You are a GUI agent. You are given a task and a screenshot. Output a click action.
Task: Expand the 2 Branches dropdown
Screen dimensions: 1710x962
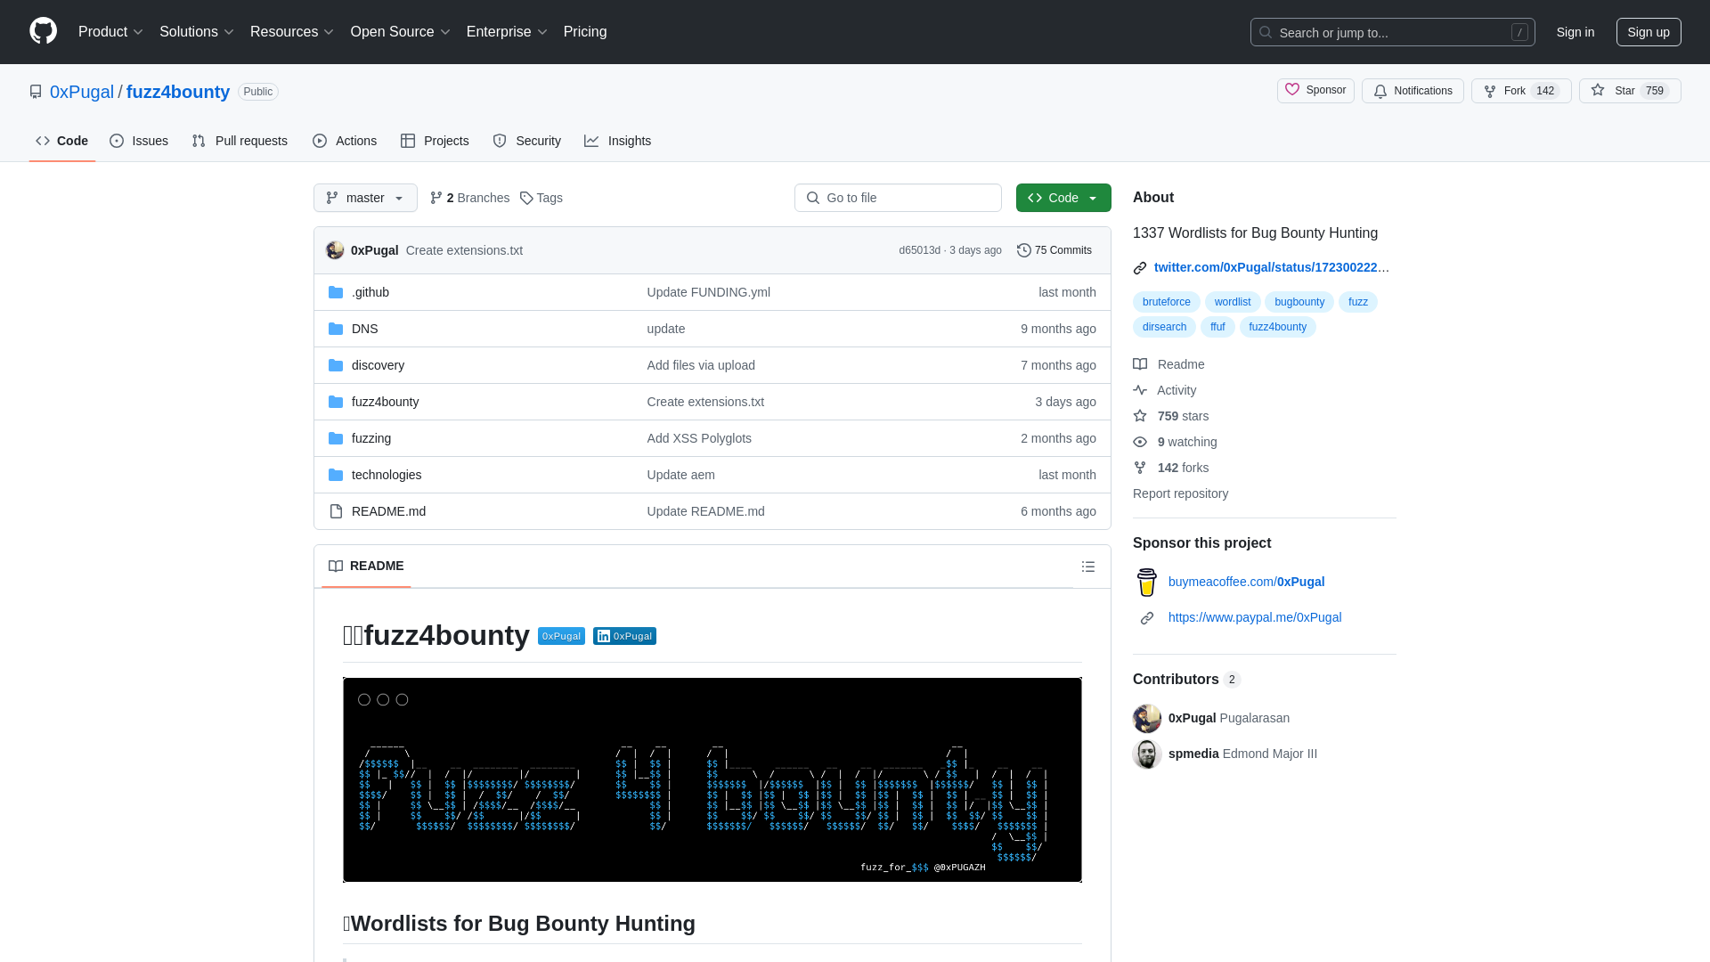pyautogui.click(x=468, y=198)
